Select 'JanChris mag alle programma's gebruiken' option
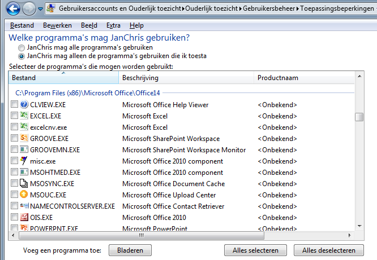This screenshot has height=260, width=377. click(x=22, y=48)
